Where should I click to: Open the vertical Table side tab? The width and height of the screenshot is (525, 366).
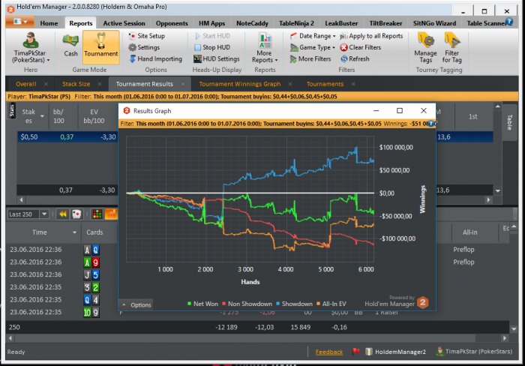509,122
